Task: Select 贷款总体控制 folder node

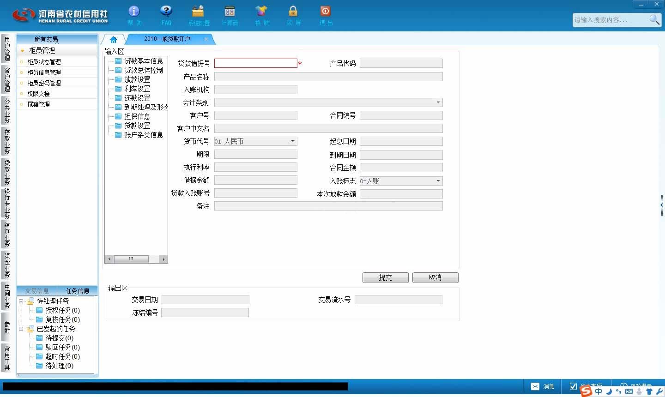Action: [139, 70]
